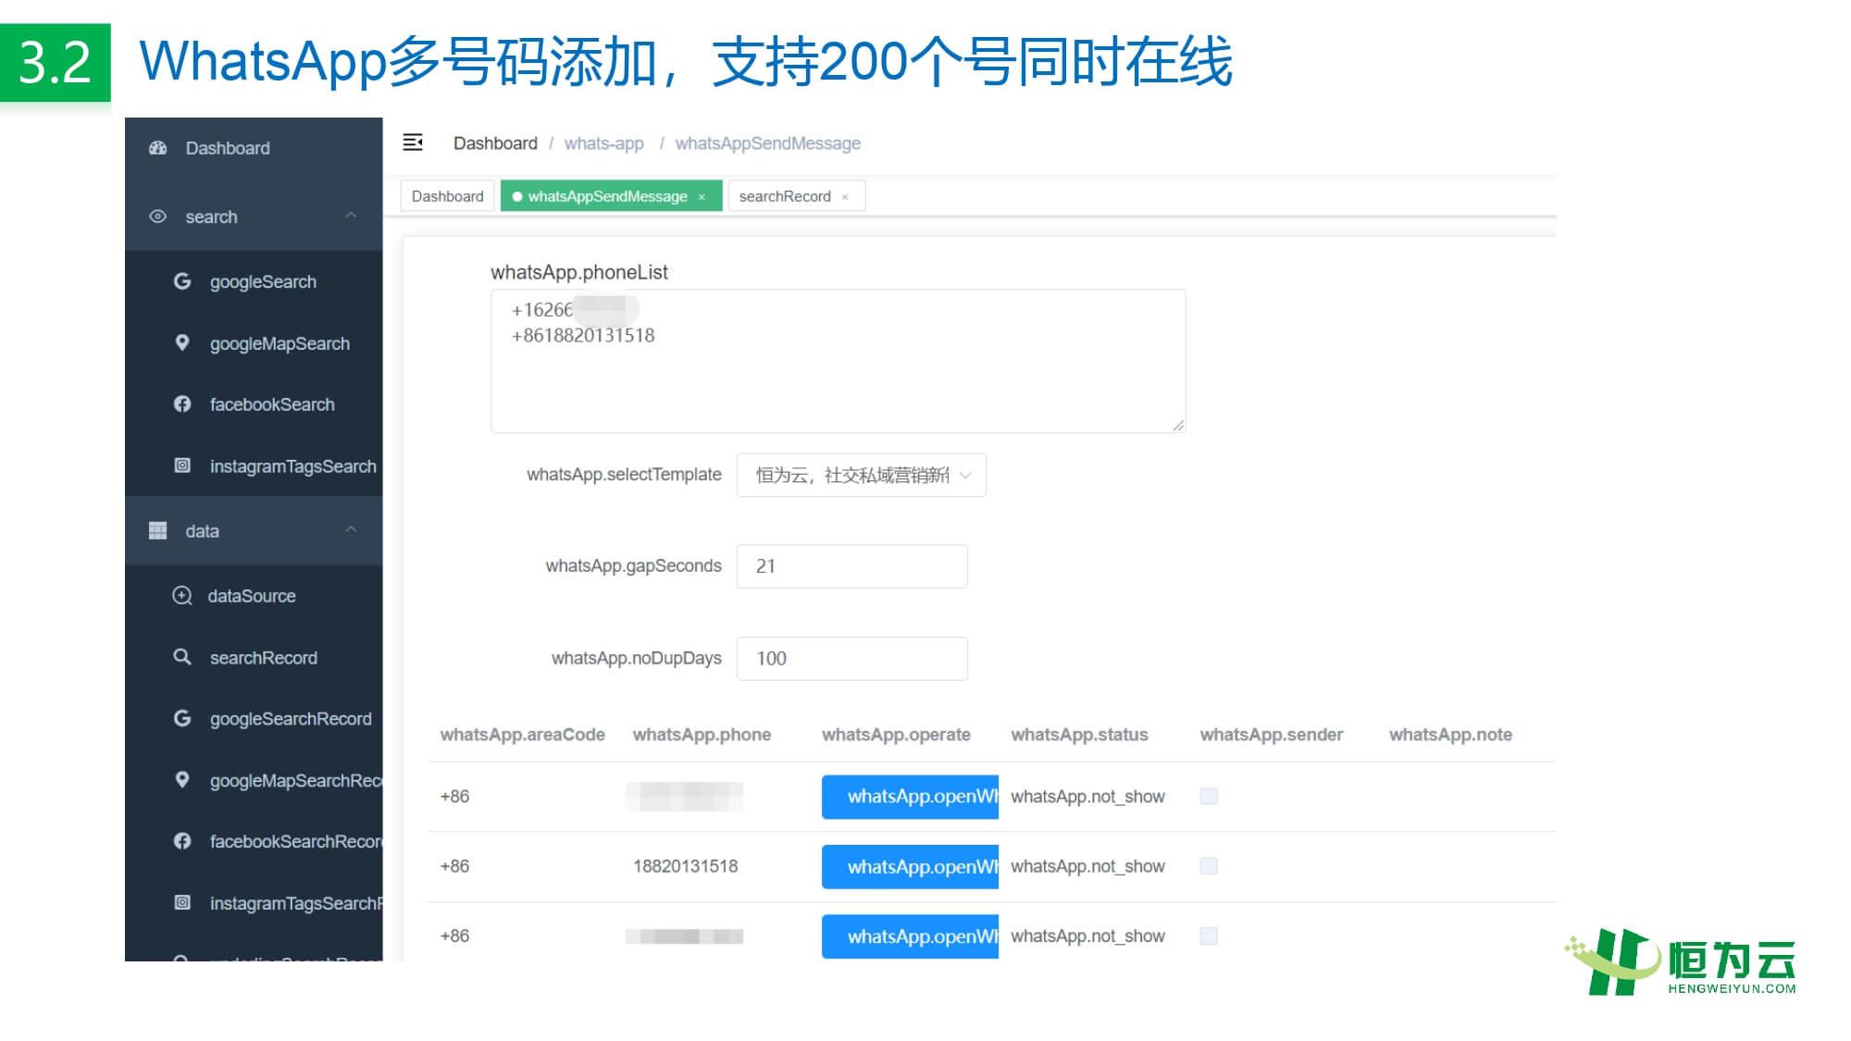Click Dashboard item in the sidebar
This screenshot has height=1041, width=1851.
point(254,148)
